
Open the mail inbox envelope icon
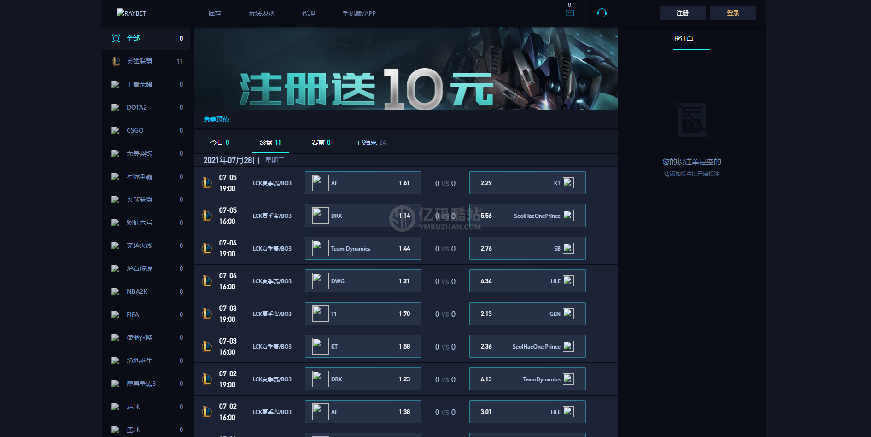pyautogui.click(x=570, y=13)
